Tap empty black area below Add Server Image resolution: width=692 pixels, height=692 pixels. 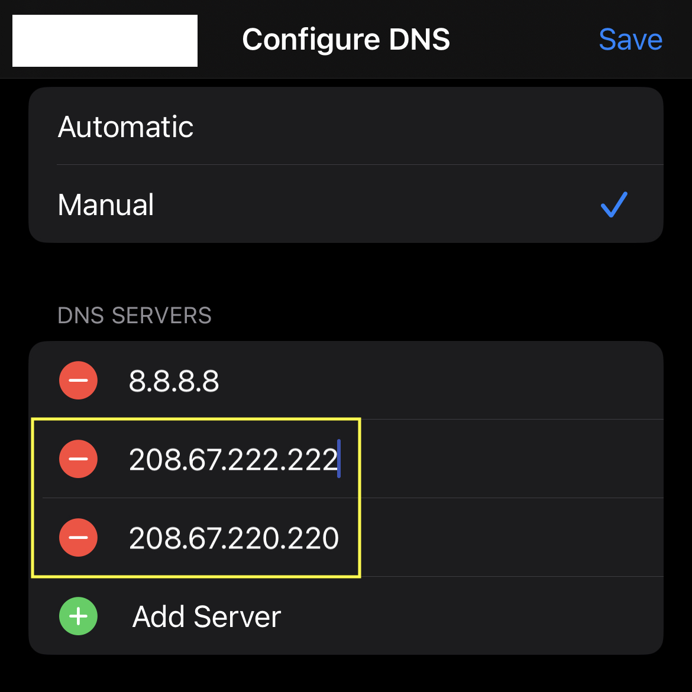pos(346,673)
